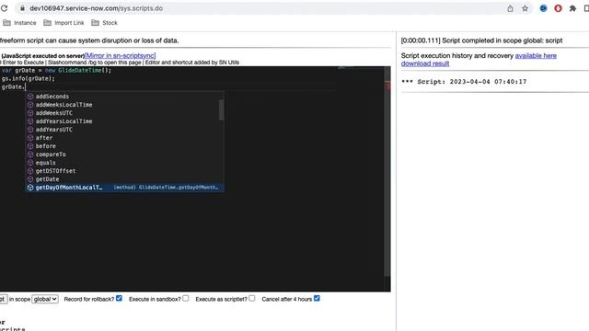This screenshot has width=589, height=331.
Task: Open the red Opera-style extension icon
Action: [558, 8]
